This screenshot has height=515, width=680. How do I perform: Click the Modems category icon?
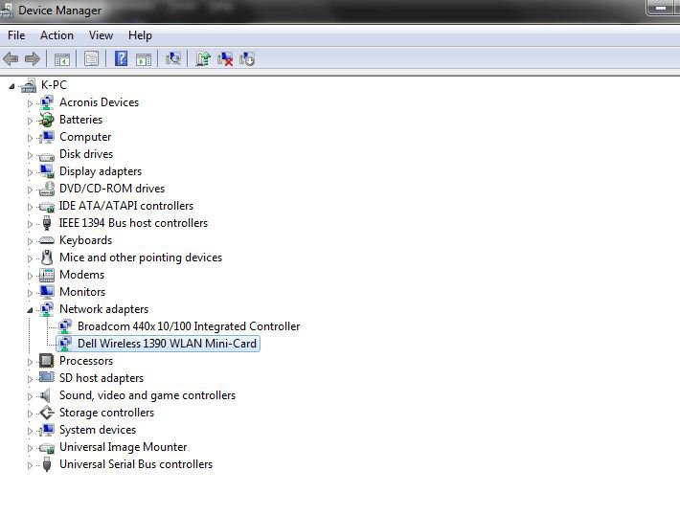[x=46, y=275]
